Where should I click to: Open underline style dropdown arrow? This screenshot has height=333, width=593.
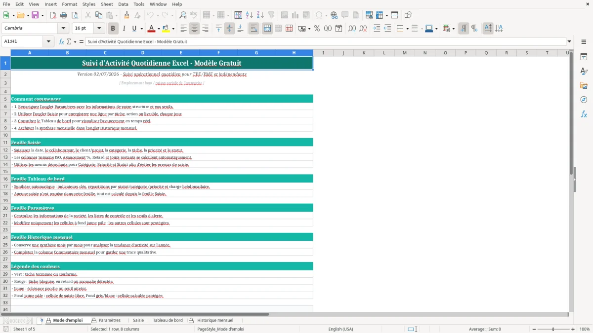[141, 29]
